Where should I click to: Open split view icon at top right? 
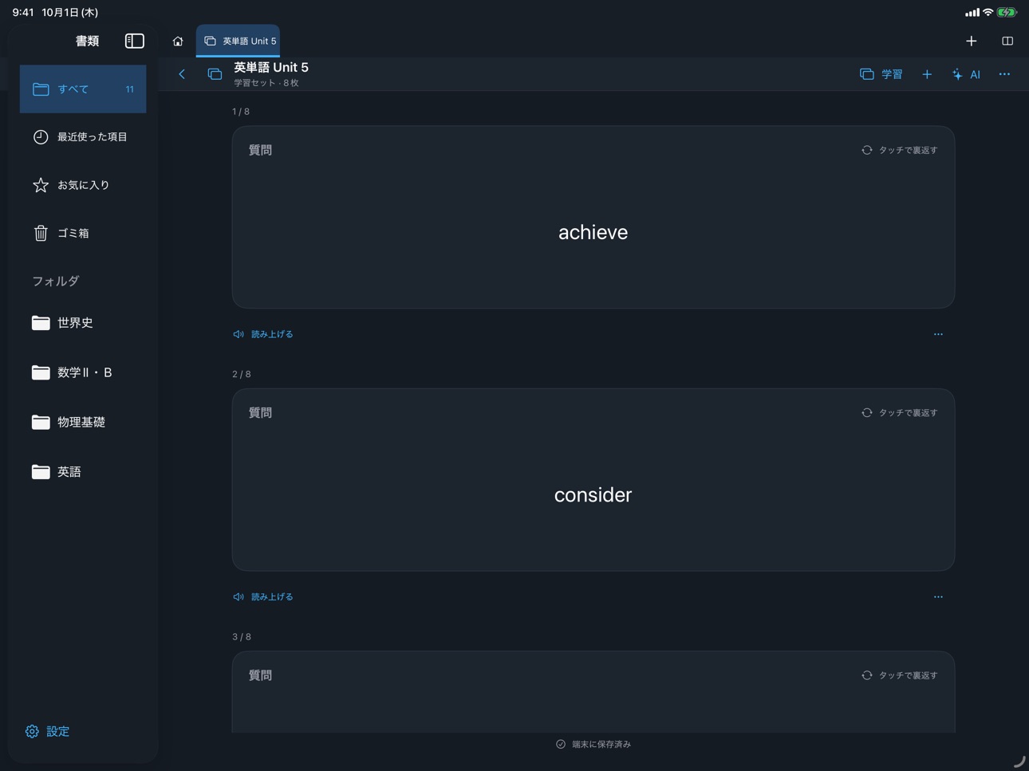pos(1007,41)
